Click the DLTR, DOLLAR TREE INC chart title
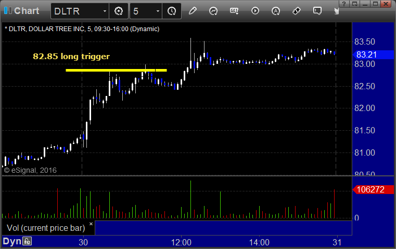The width and height of the screenshot is (396, 249). coord(82,29)
